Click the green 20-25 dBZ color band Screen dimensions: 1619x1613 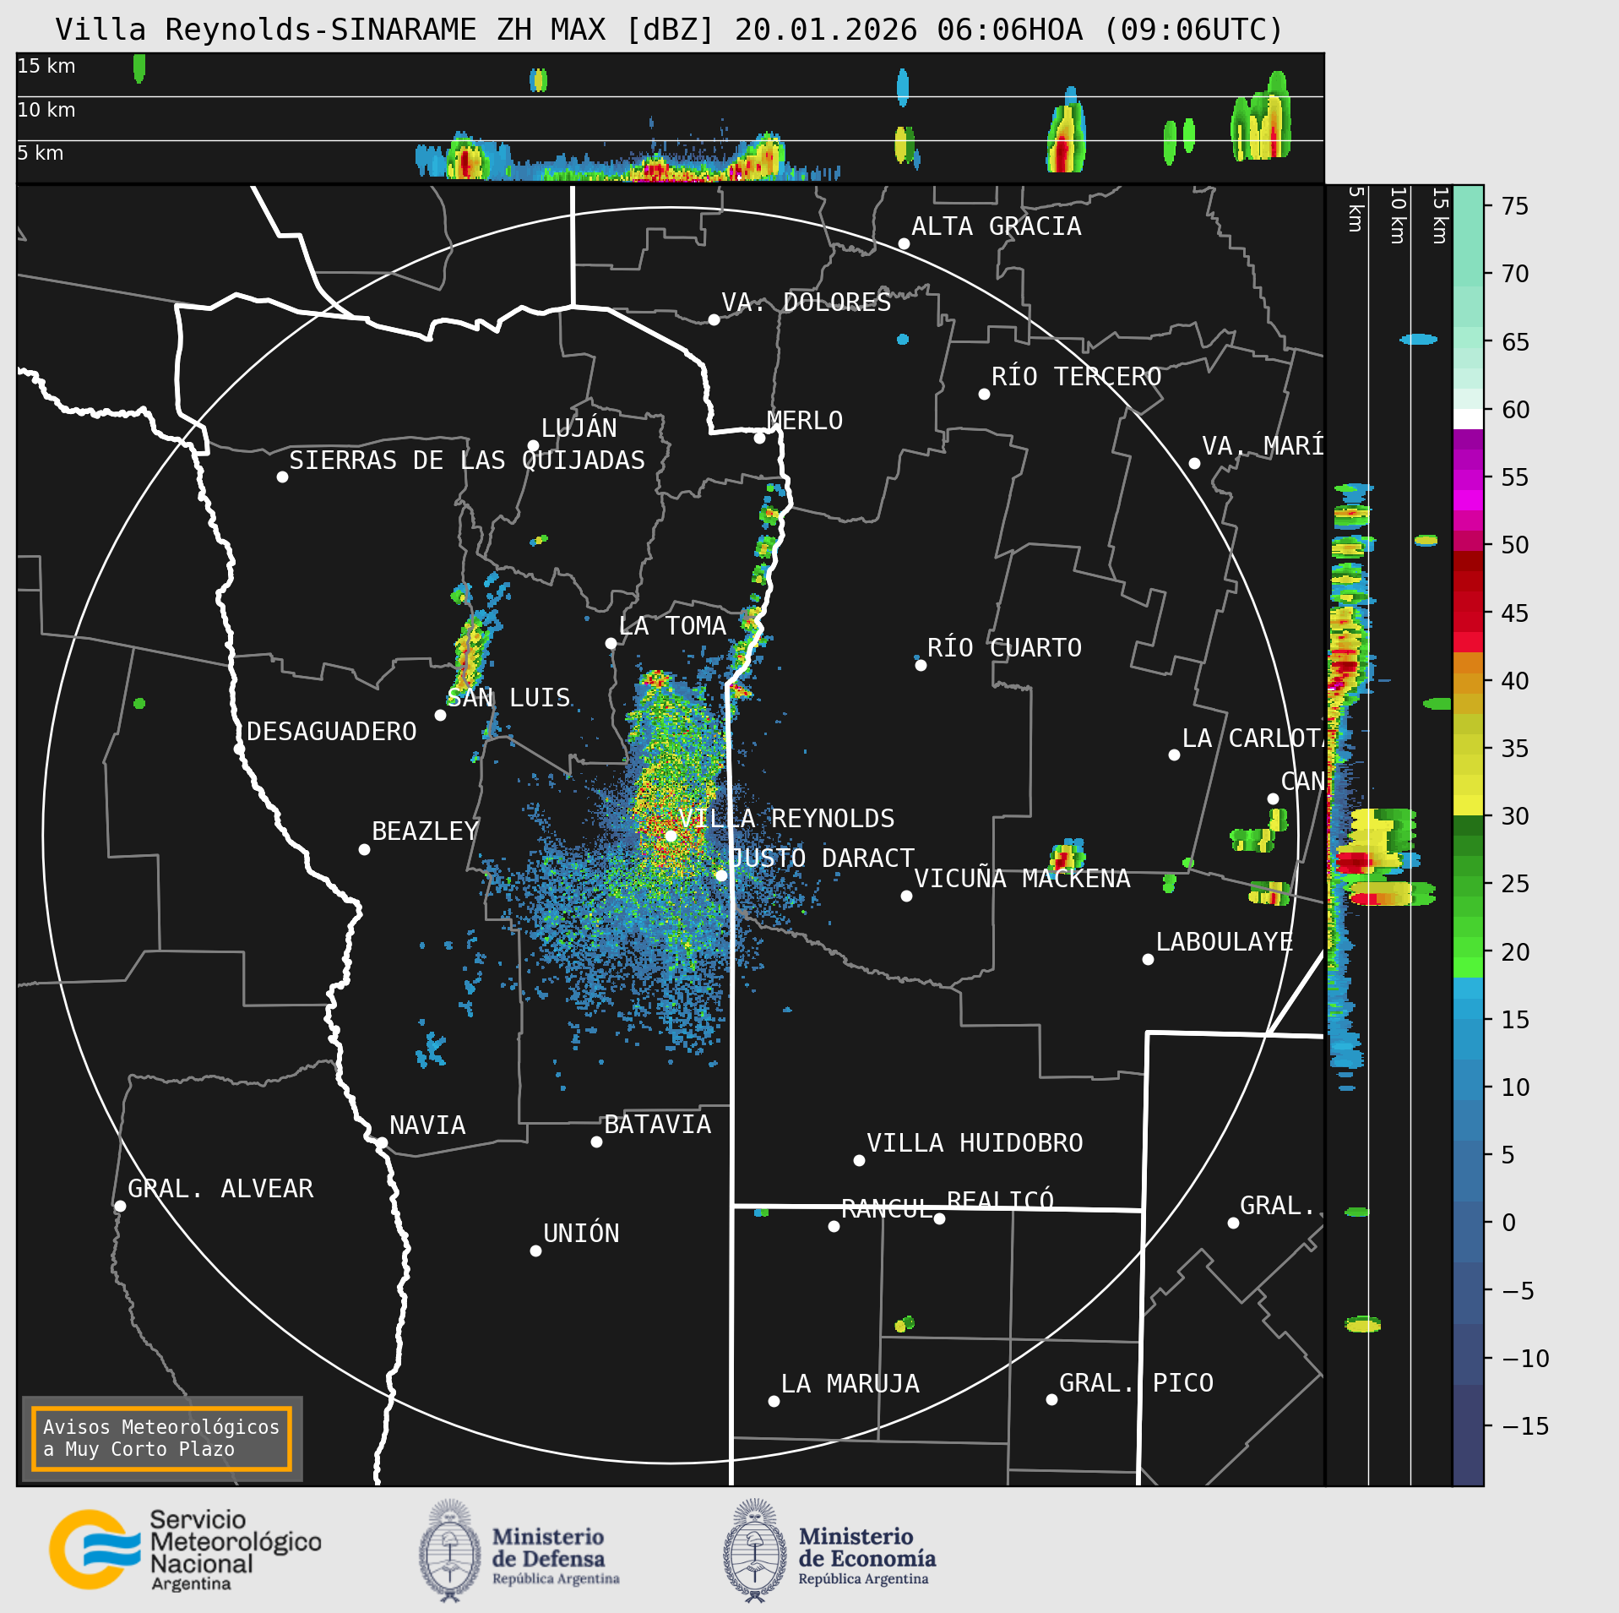1468,917
